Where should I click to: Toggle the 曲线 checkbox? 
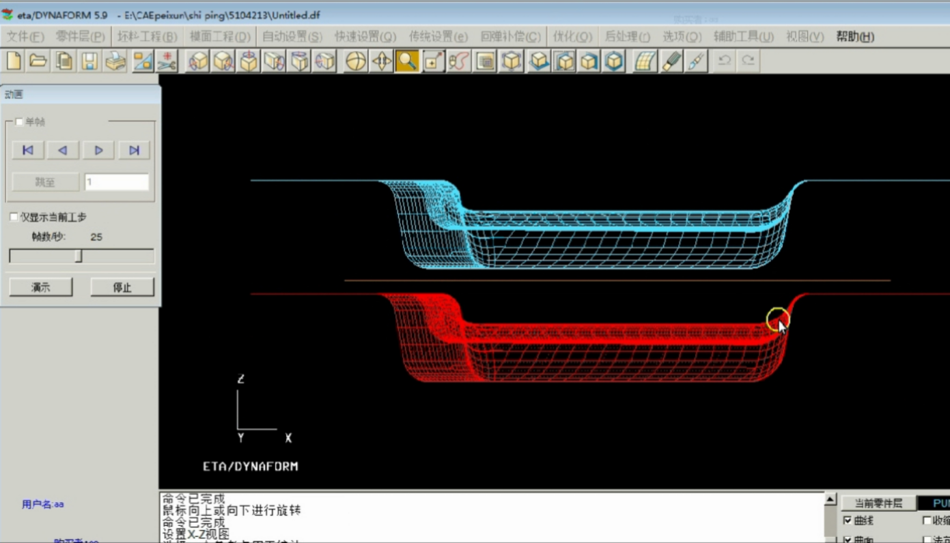[848, 520]
